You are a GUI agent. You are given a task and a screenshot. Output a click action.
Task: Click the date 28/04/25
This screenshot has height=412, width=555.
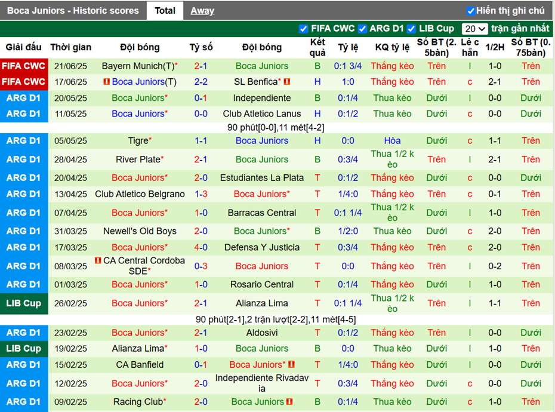[70, 159]
